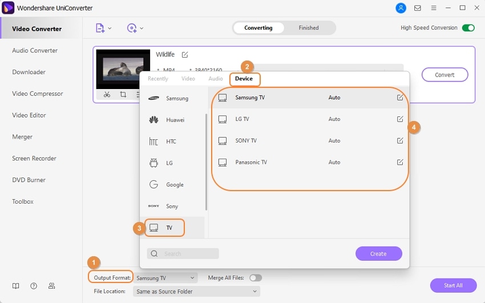Edit Panasonic TV preset settings icon

coord(400,162)
